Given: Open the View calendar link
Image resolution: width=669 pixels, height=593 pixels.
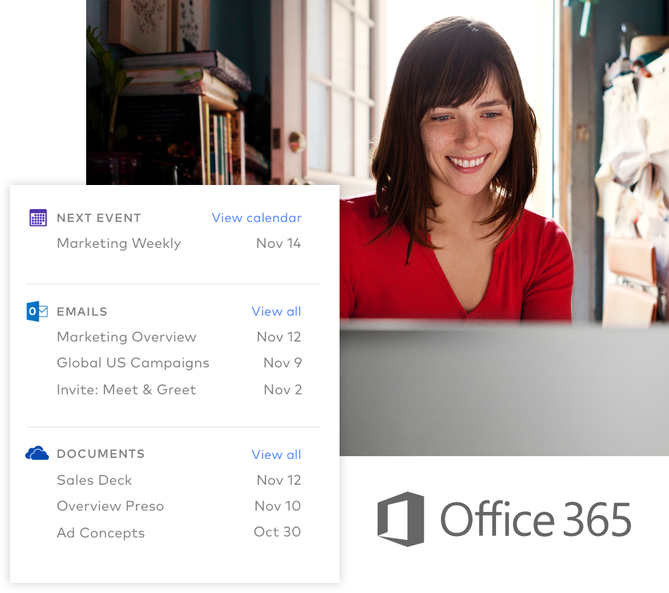Looking at the screenshot, I should 257,217.
